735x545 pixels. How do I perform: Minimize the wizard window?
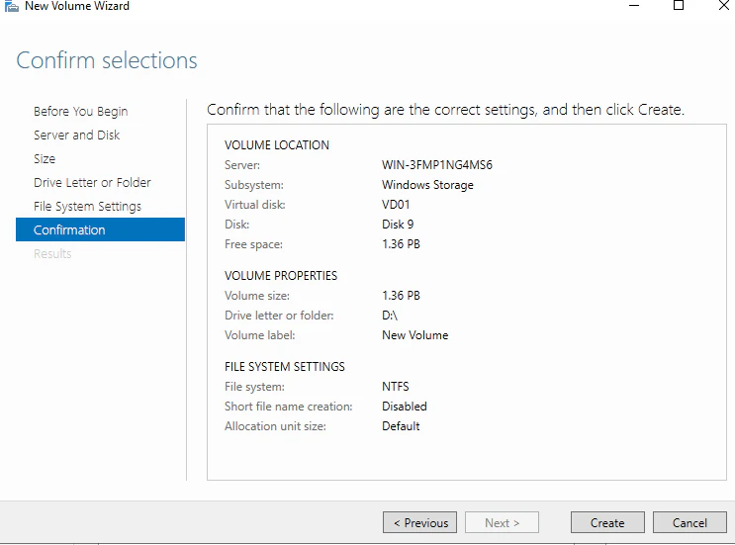pos(634,6)
